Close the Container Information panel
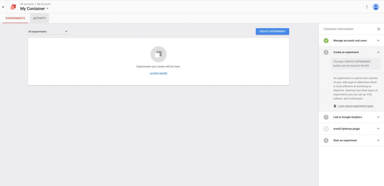This screenshot has width=384, height=186. click(378, 29)
